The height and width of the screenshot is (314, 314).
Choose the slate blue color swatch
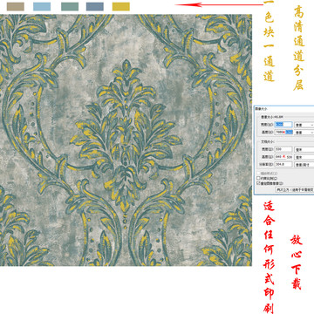pos(95,6)
